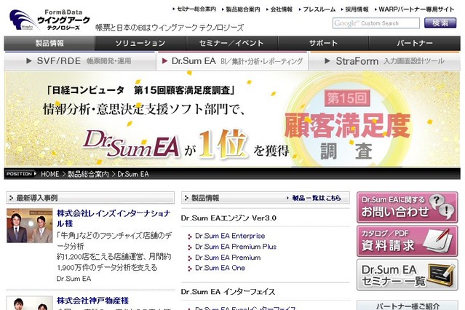
Task: Switch to Dr.Sum EA product tab
Action: click(232, 61)
